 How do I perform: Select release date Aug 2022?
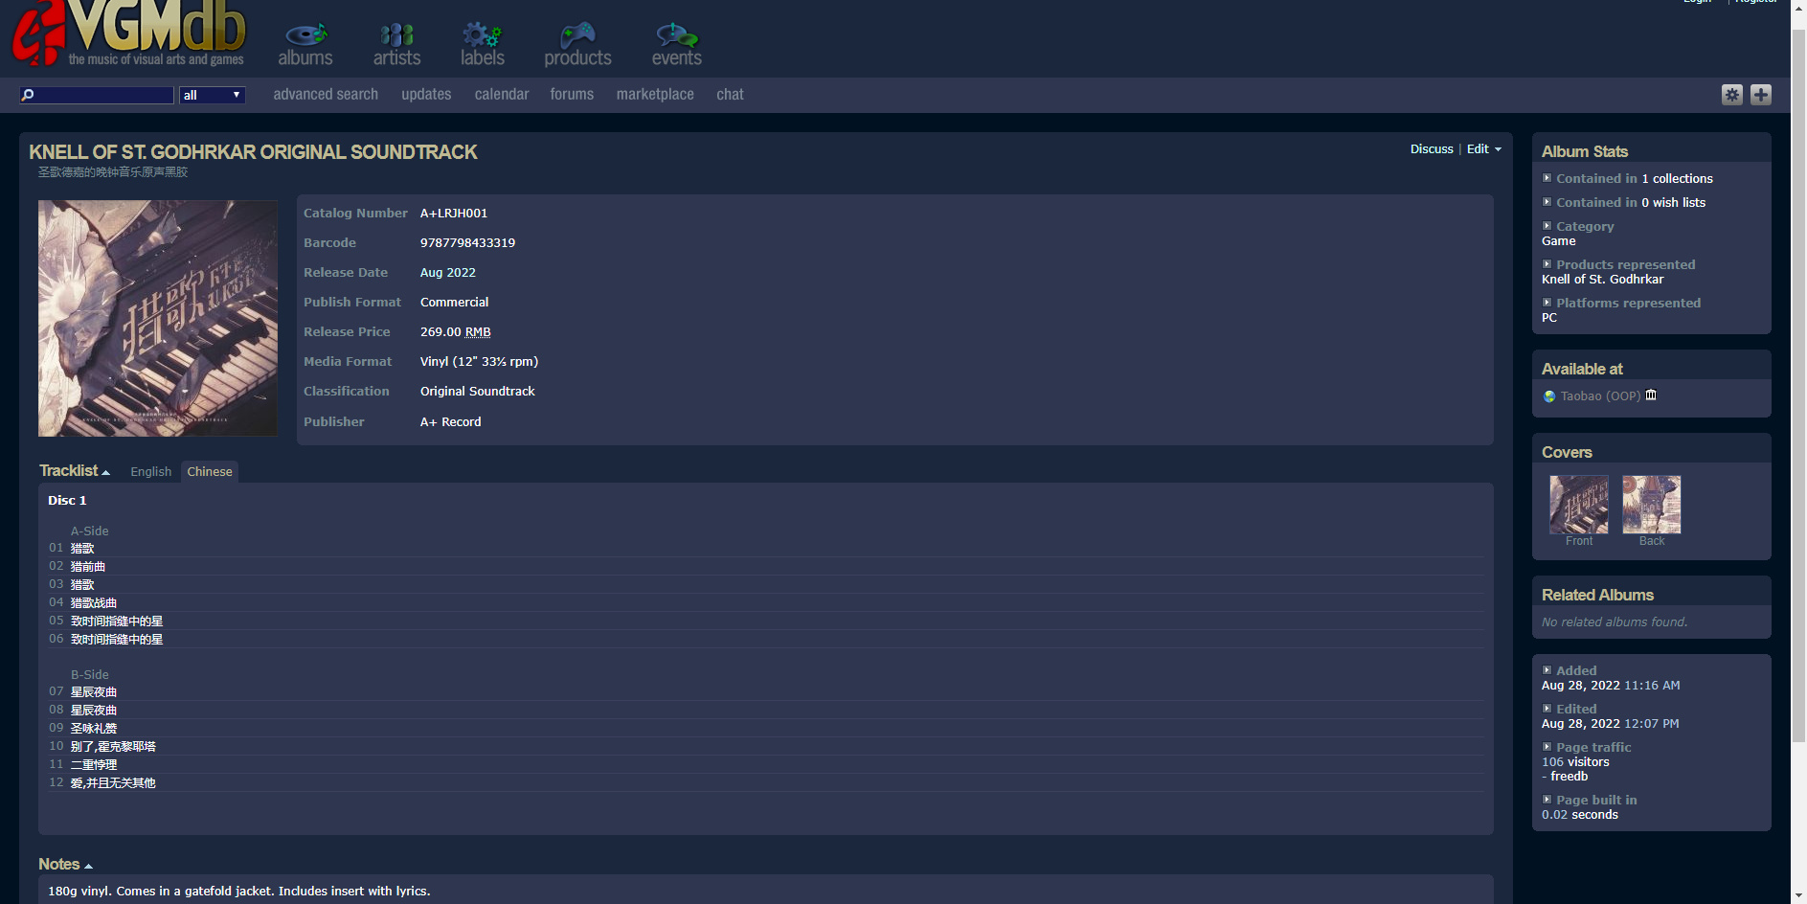pyautogui.click(x=448, y=273)
